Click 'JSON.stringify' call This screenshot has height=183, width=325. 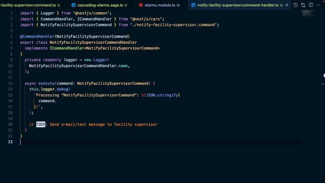162,95
